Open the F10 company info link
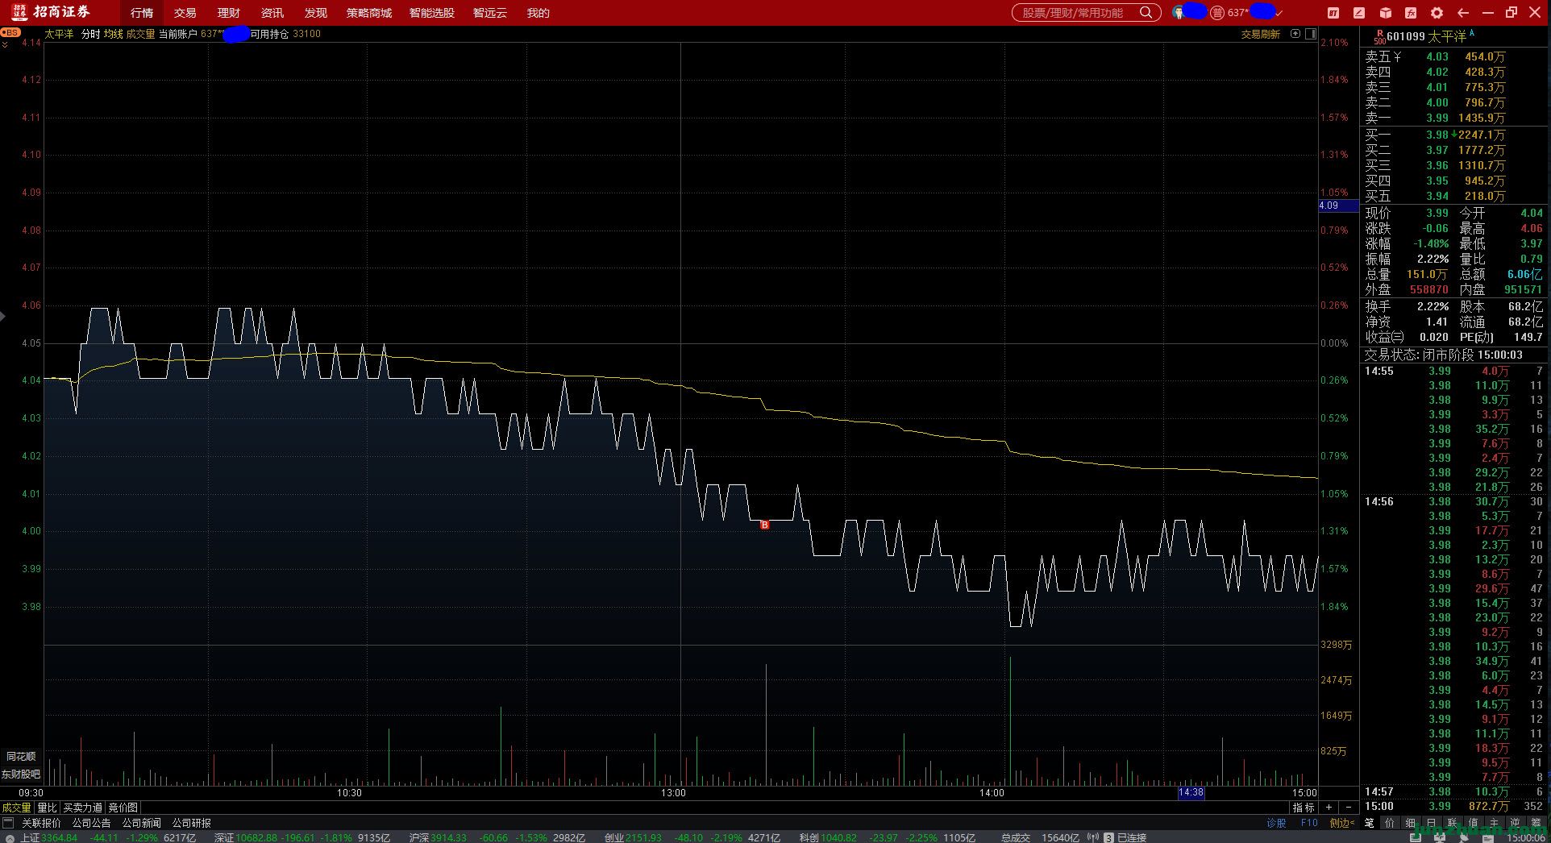Screen dimensions: 1551x843 1309,823
